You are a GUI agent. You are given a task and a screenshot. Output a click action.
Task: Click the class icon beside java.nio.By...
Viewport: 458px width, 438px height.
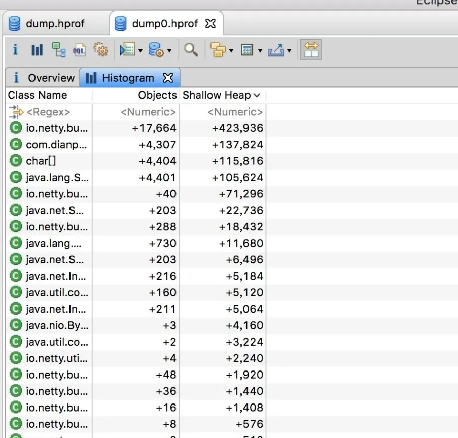pyautogui.click(x=16, y=325)
